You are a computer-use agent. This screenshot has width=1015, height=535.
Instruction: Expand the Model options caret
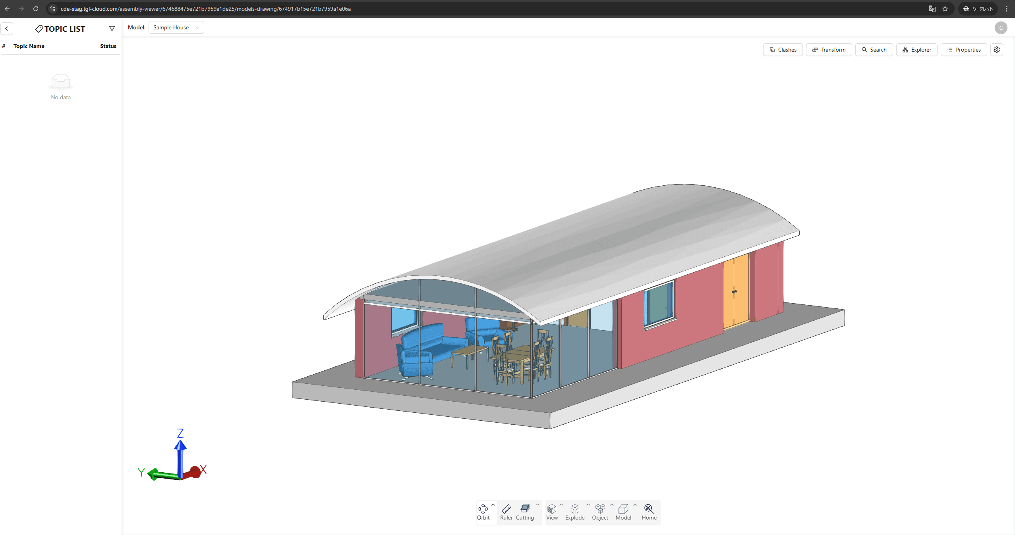coord(635,505)
